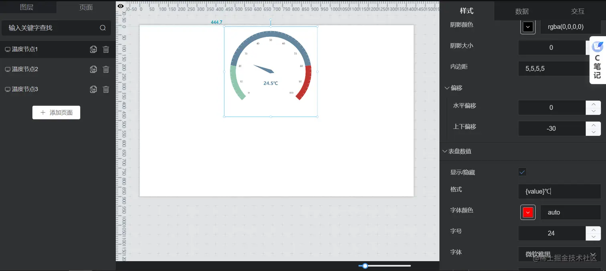
Task: Switch to the 数据 tab
Action: click(x=522, y=11)
